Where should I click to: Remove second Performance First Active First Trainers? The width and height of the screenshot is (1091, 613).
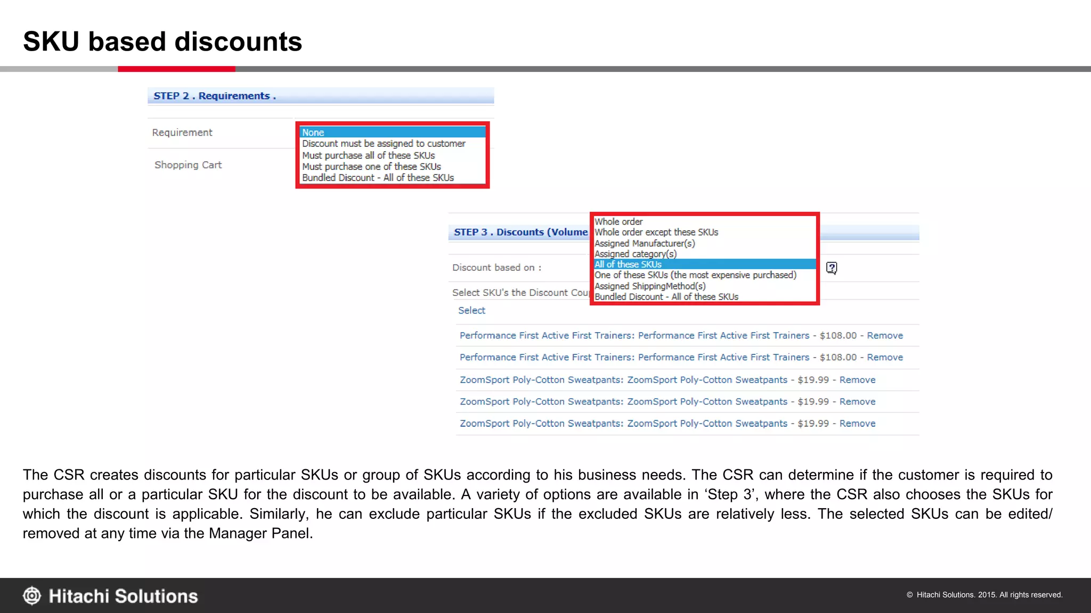(885, 357)
